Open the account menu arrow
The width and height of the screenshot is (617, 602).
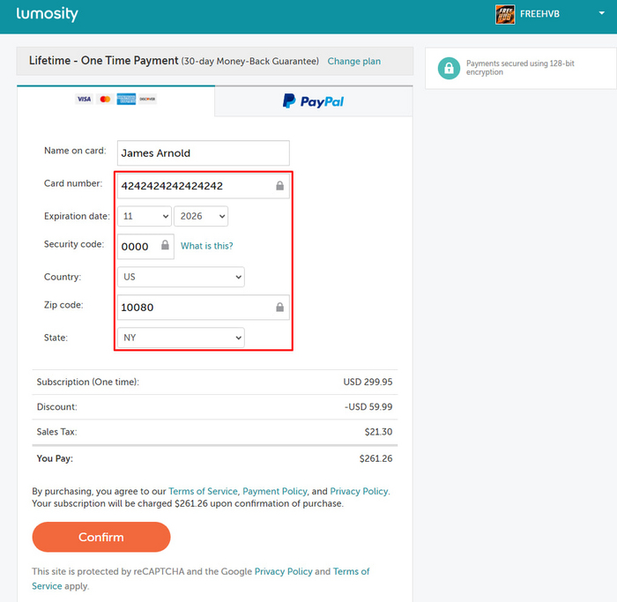(600, 15)
